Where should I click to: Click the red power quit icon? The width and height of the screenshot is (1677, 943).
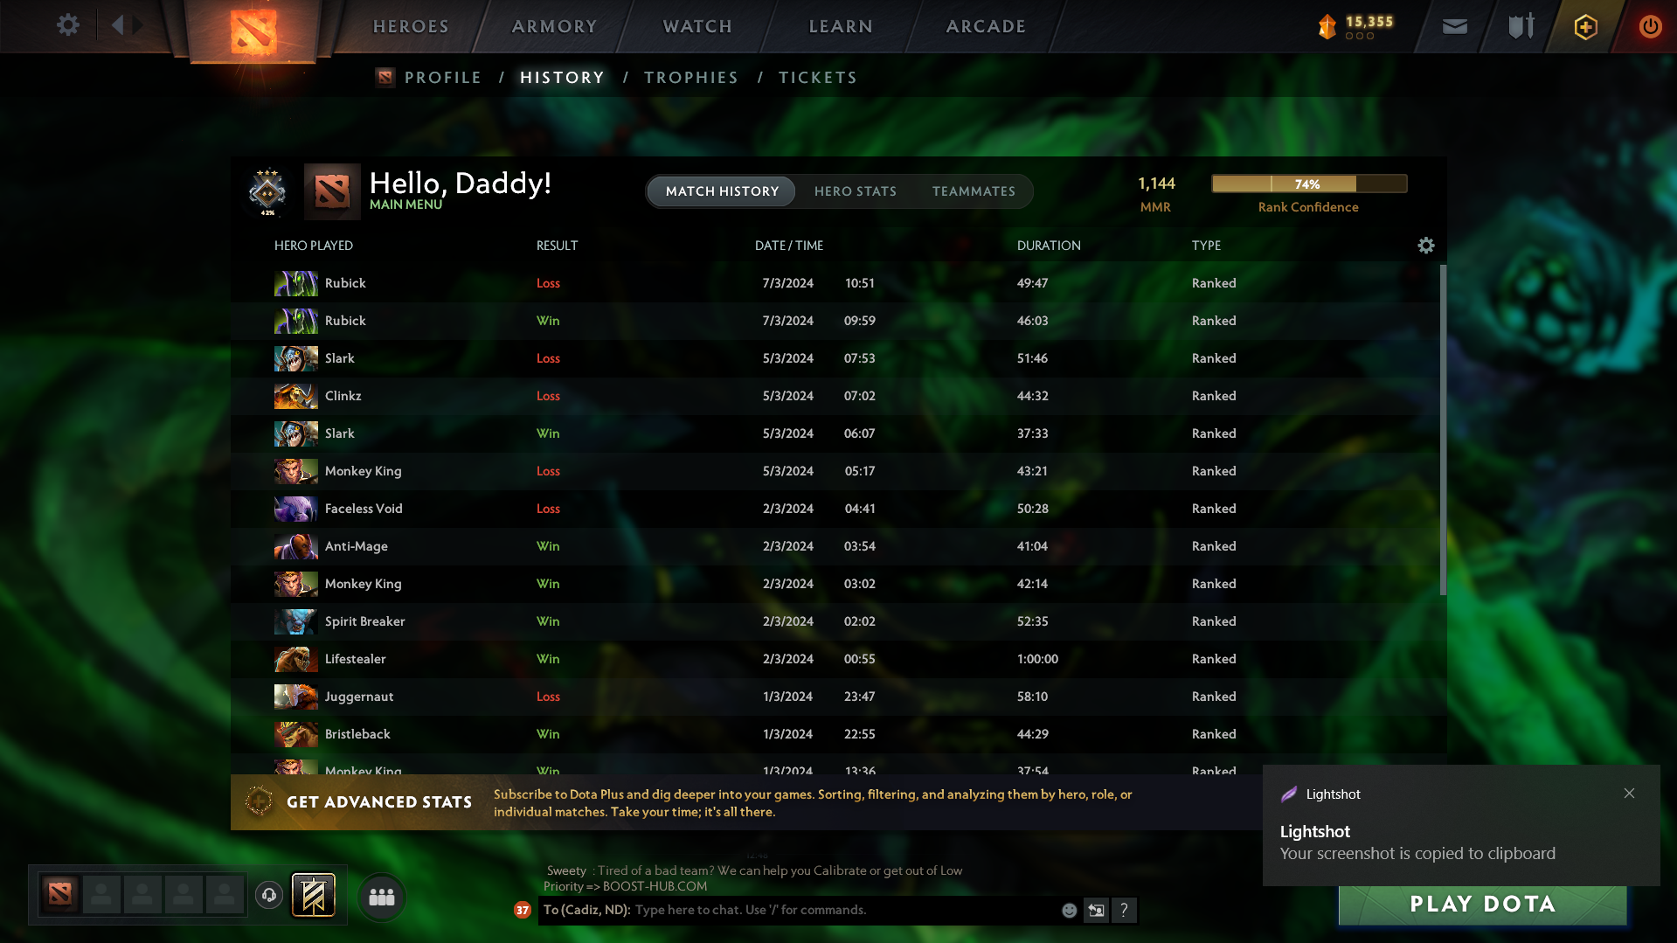click(1650, 26)
